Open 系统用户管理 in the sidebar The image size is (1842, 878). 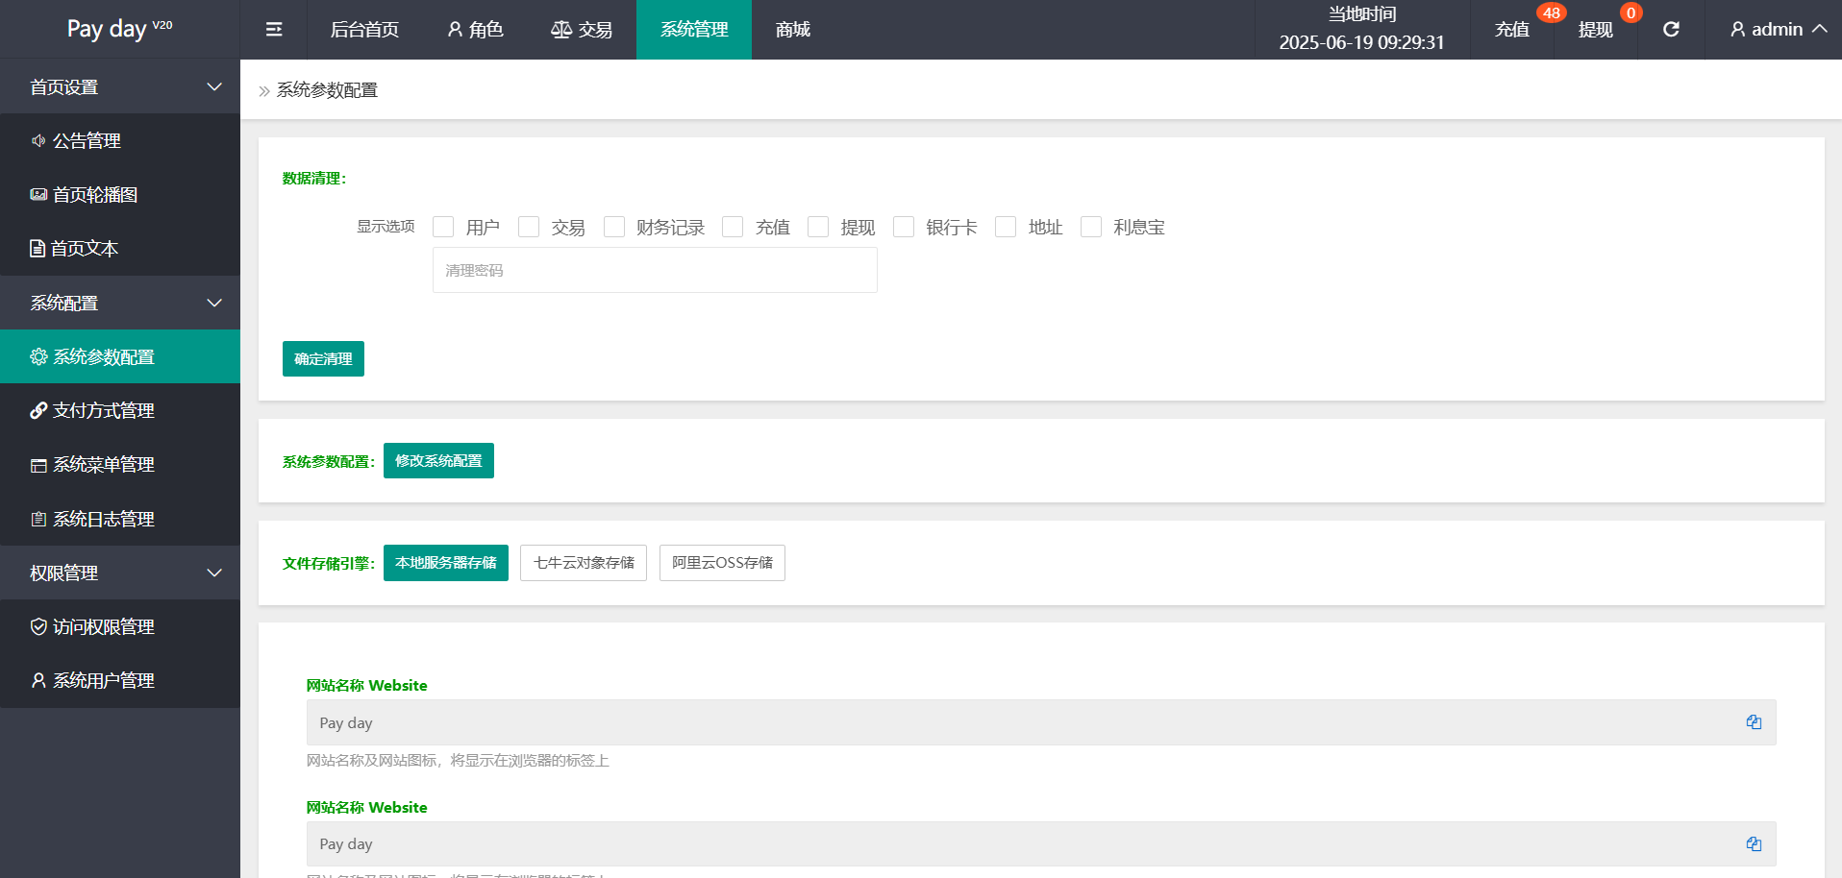click(x=120, y=680)
